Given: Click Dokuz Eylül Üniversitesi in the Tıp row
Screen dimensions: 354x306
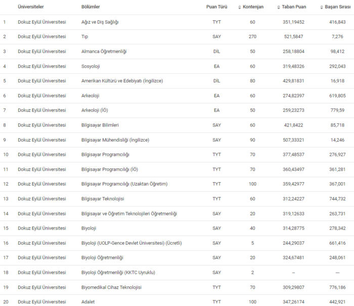Looking at the screenshot, I should point(42,36).
